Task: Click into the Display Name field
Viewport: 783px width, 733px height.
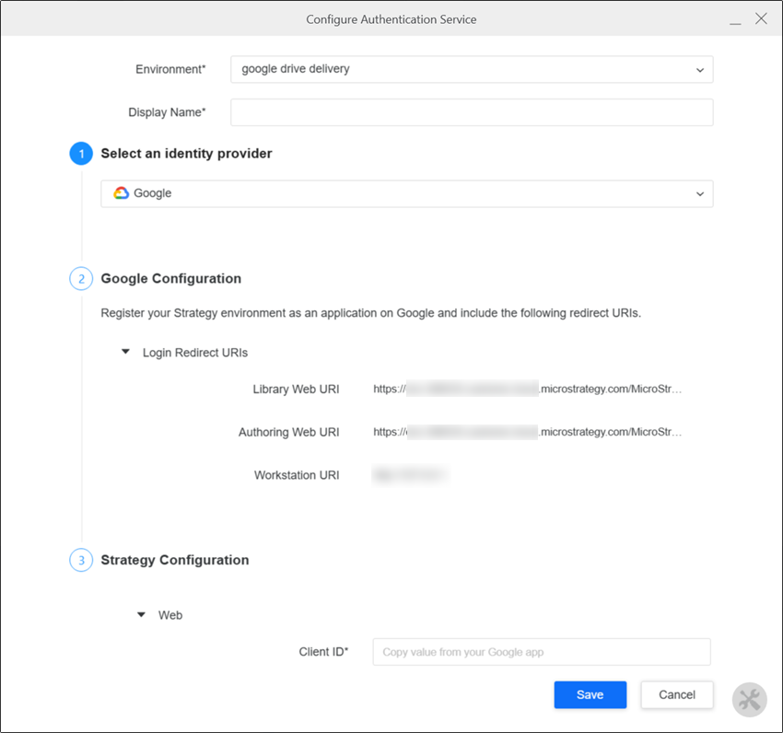Action: tap(471, 112)
